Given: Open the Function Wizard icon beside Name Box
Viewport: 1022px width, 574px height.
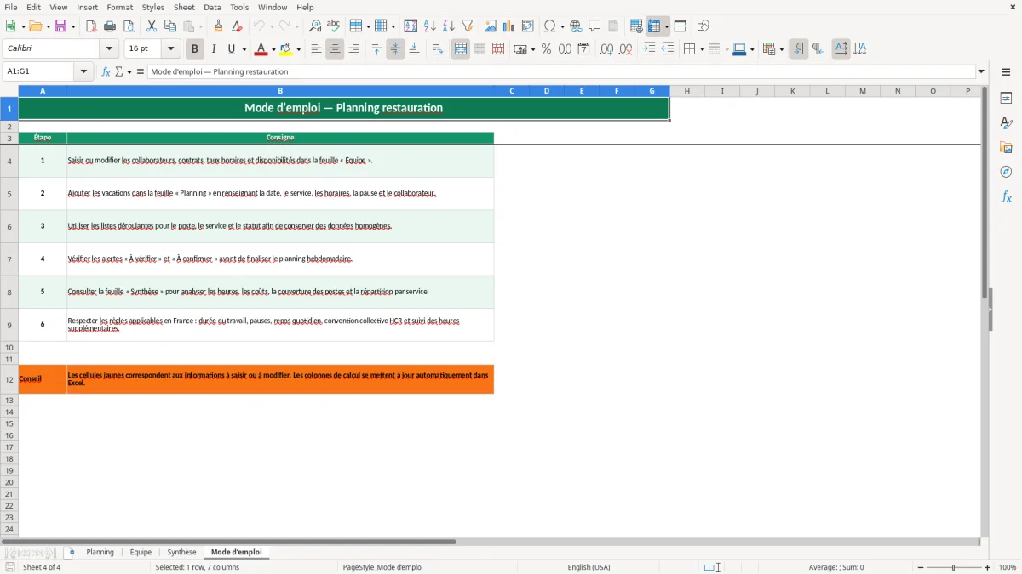Looking at the screenshot, I should tap(106, 71).
